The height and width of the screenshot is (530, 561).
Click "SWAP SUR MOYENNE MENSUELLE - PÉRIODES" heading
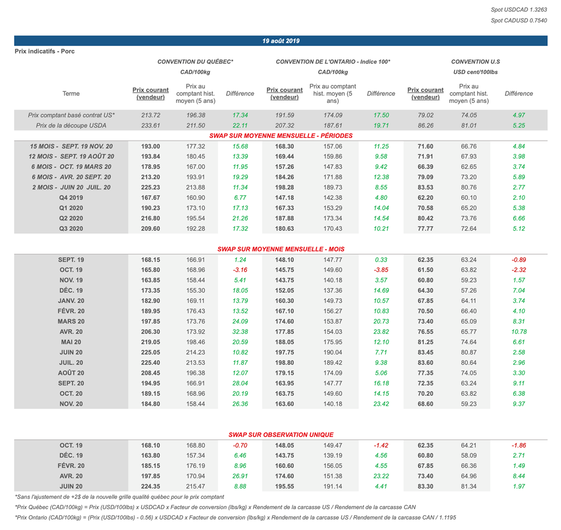coord(280,135)
